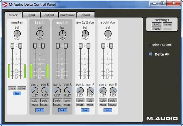Screen dimensions: 183x126
Task: Minimize the Delta Control Panel window
Action: tap(154, 3)
